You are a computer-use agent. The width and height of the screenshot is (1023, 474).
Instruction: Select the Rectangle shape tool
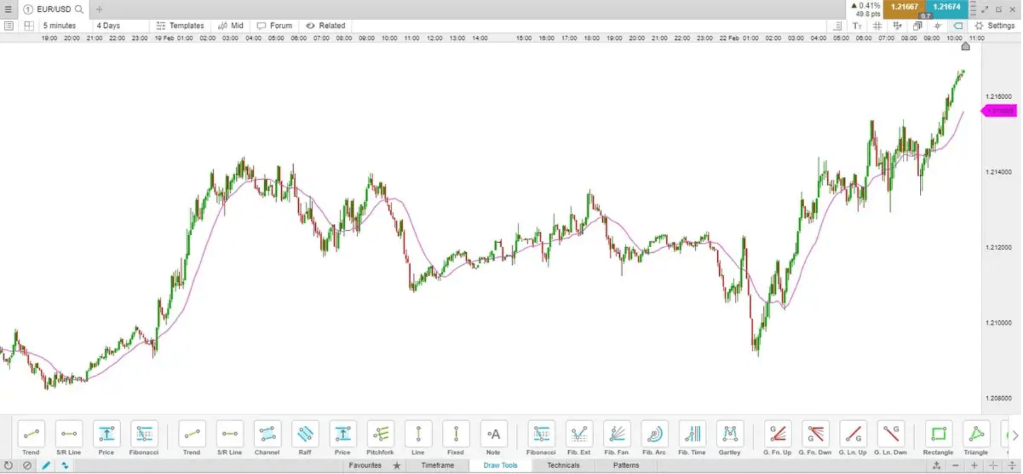point(938,435)
